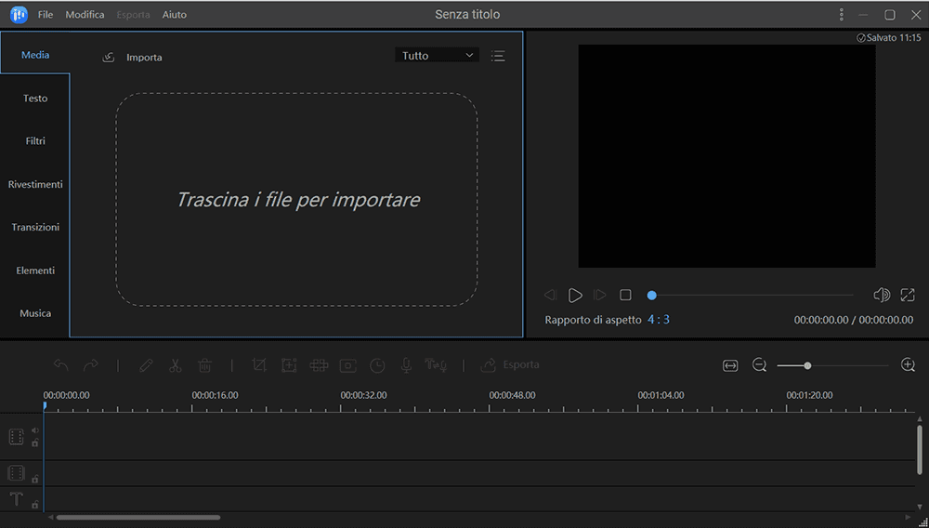Click the drag files import area
This screenshot has height=528, width=929.
[297, 199]
